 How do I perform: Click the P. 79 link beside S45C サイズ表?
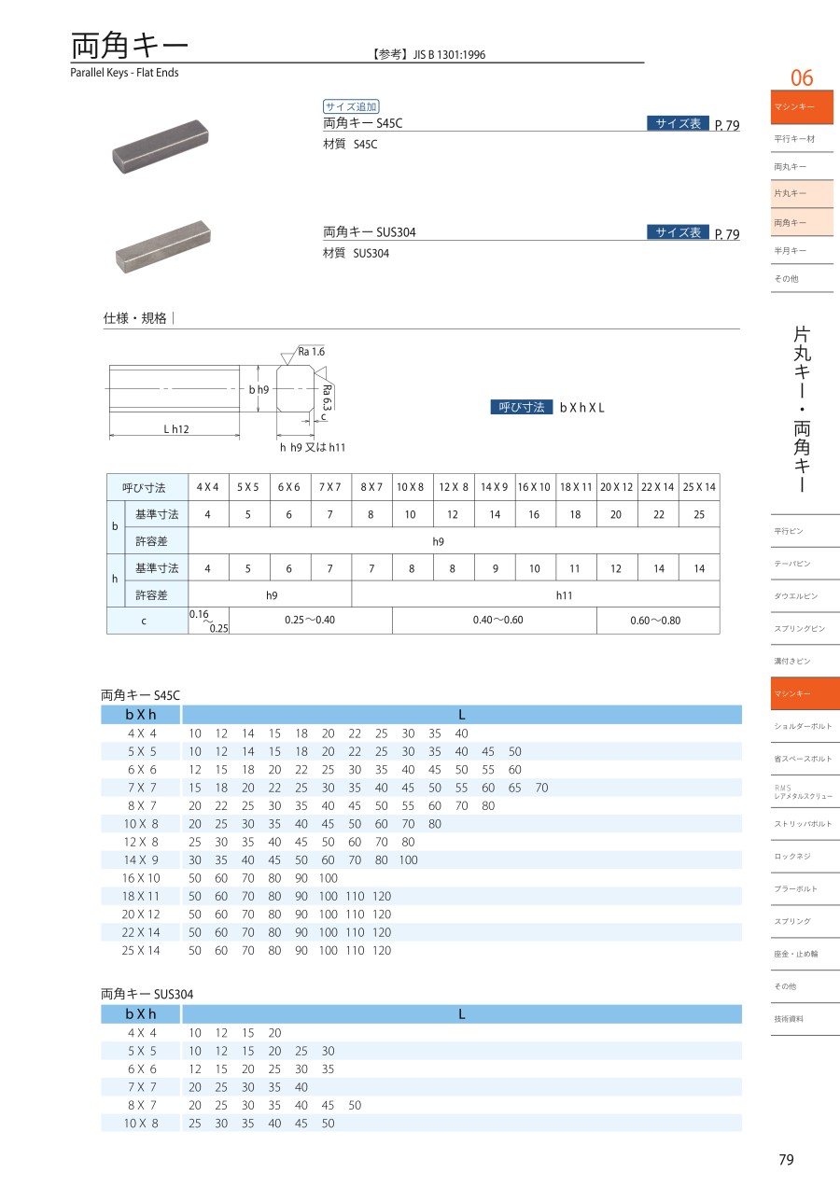[x=726, y=125]
